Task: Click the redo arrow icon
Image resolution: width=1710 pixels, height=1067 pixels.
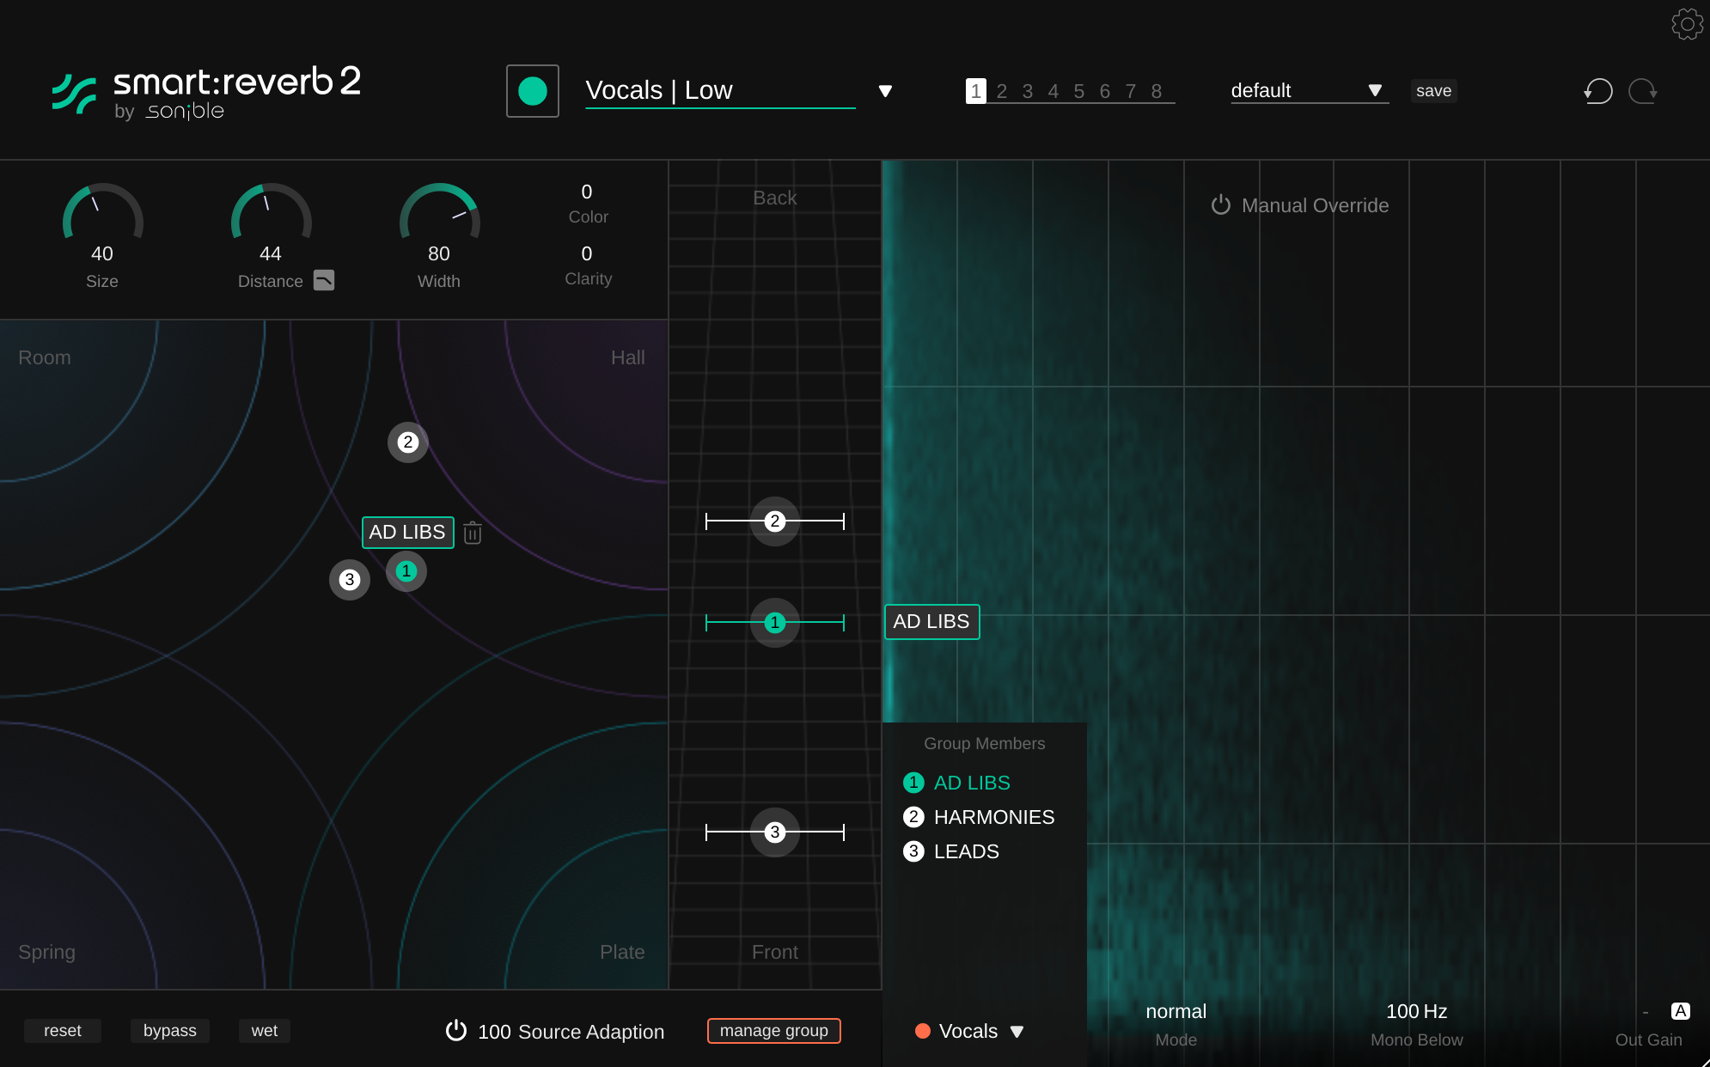Action: pyautogui.click(x=1642, y=91)
